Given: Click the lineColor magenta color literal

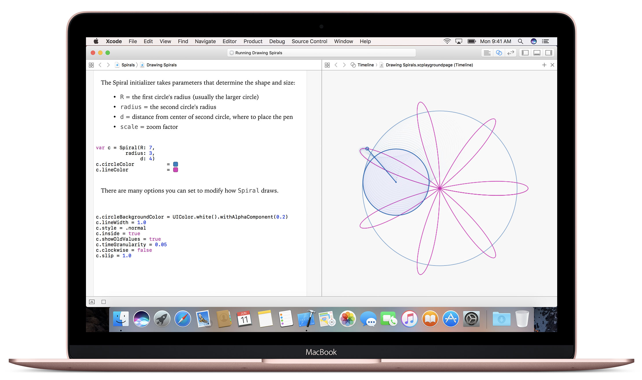Looking at the screenshot, I should click(176, 170).
